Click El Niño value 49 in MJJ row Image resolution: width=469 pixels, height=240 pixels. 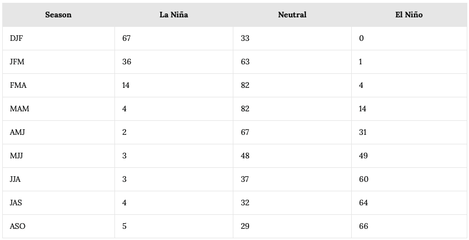tap(363, 156)
